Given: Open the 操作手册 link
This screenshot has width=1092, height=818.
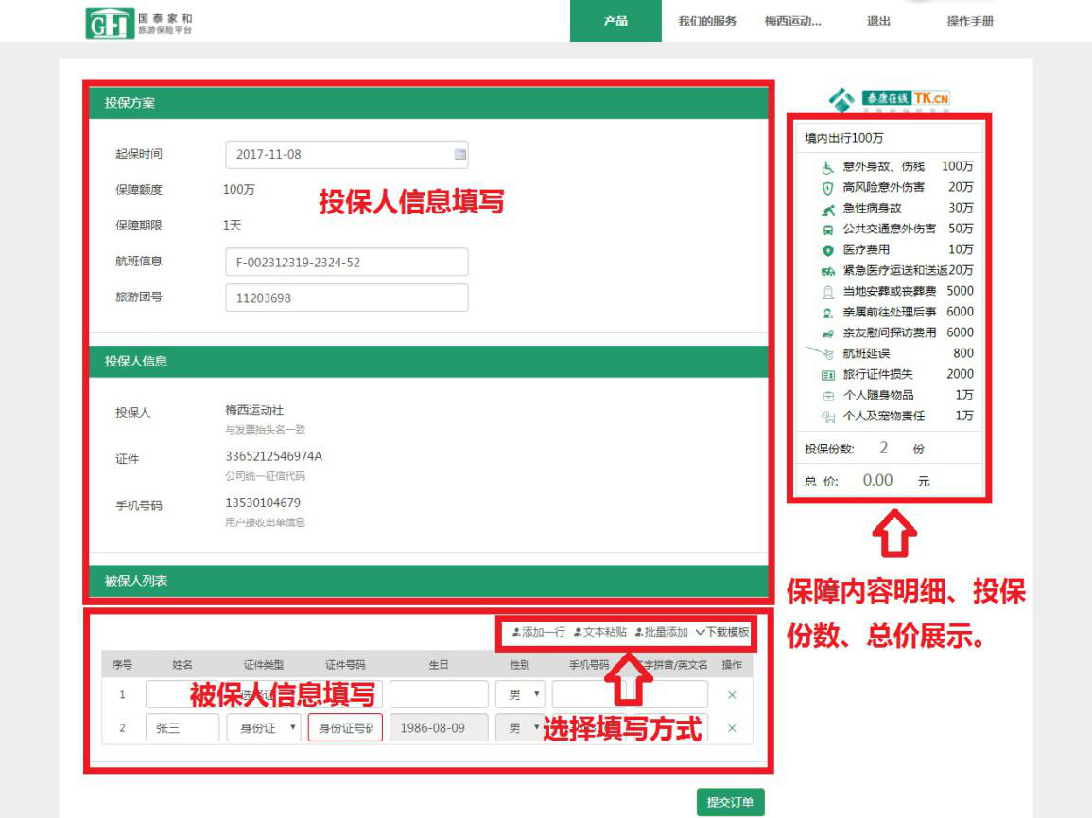Looking at the screenshot, I should 970,21.
